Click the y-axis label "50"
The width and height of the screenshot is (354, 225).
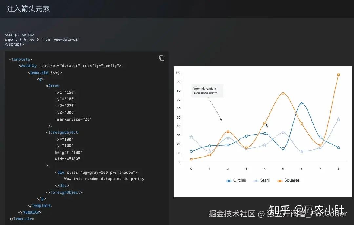179,118
